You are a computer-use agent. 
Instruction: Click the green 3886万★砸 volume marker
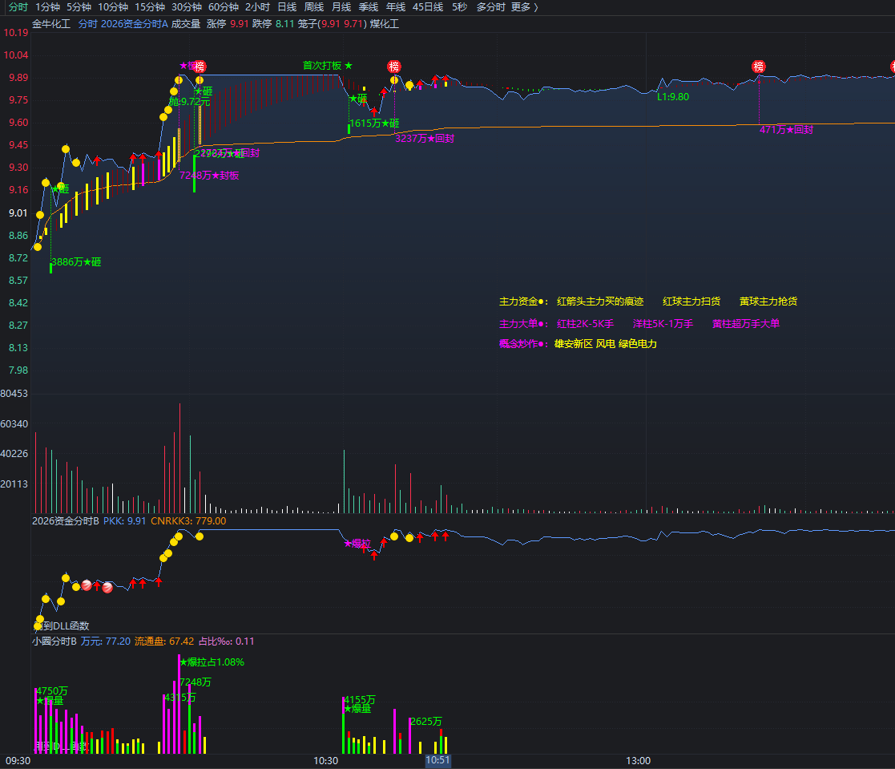(x=76, y=261)
